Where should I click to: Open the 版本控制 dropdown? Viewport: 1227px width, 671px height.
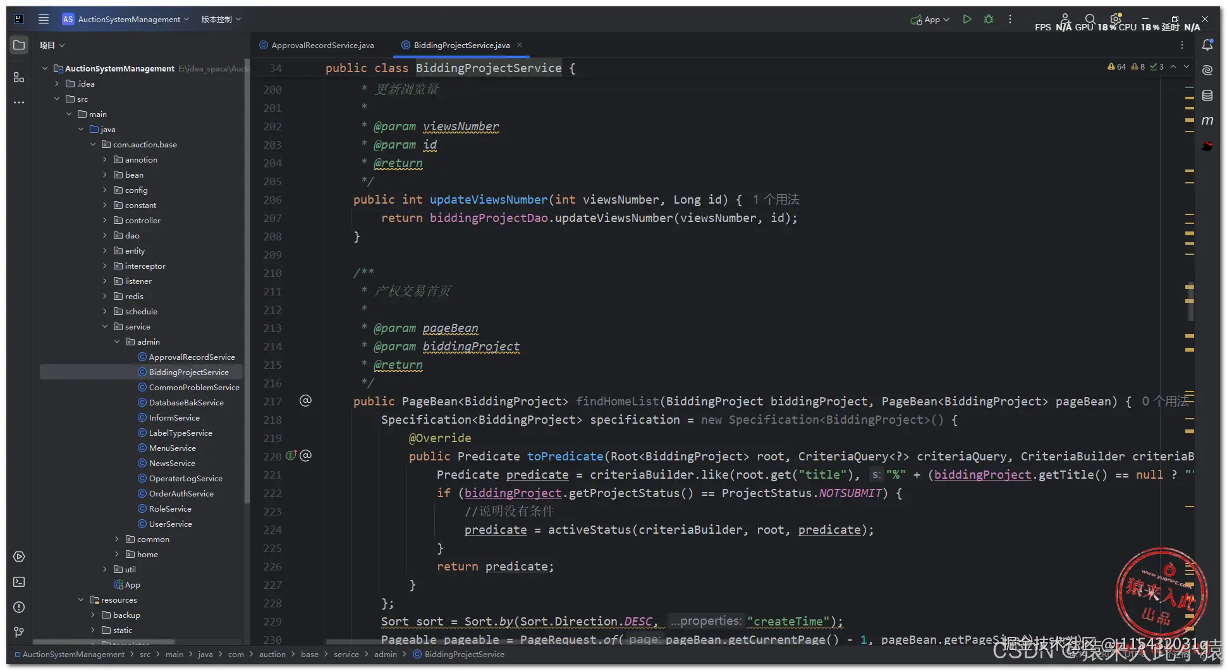click(221, 19)
